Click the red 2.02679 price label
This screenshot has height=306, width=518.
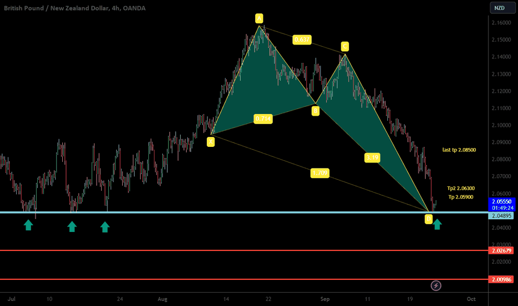click(x=501, y=251)
